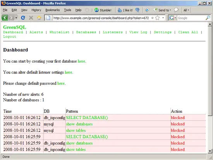
Task: Click the Stumble! toolbar button
Action: [103, 10]
